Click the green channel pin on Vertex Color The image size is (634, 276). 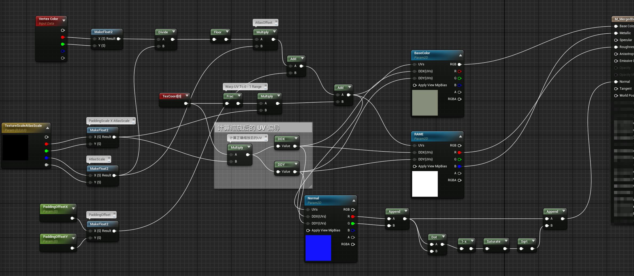[x=63, y=44]
